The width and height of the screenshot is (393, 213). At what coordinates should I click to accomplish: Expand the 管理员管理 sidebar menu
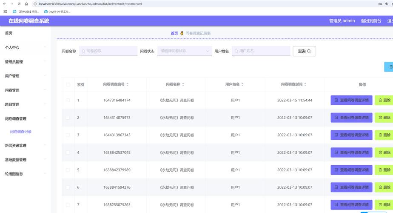pyautogui.click(x=25, y=62)
